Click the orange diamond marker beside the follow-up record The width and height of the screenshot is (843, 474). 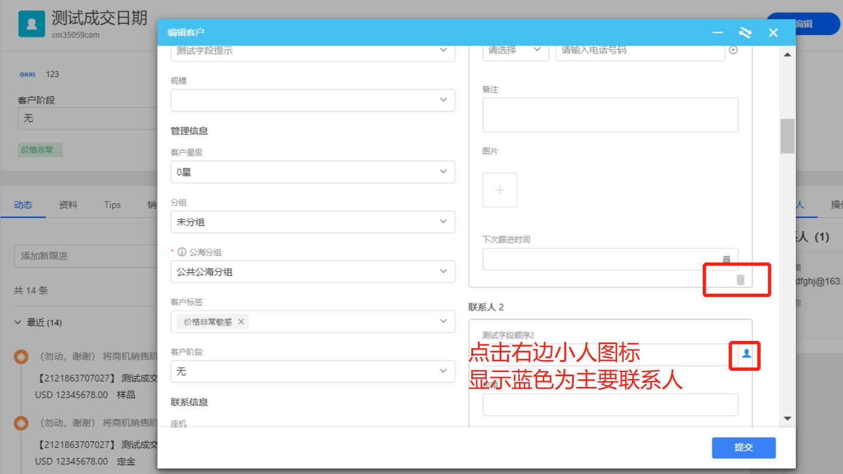coord(21,357)
